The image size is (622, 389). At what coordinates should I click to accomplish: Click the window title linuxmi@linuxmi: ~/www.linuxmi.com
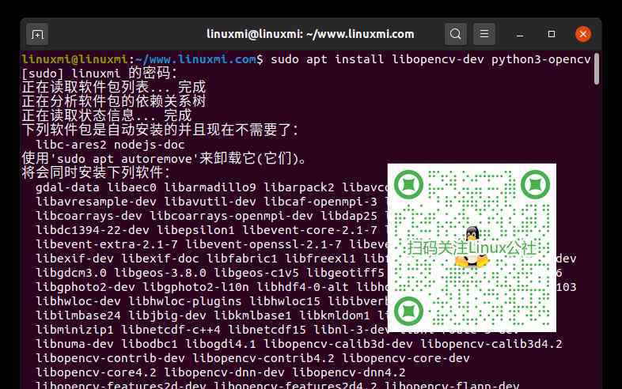tap(310, 34)
